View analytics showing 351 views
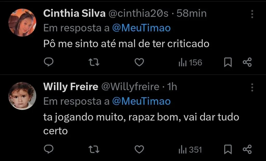This screenshot has height=161, width=266. (190, 150)
